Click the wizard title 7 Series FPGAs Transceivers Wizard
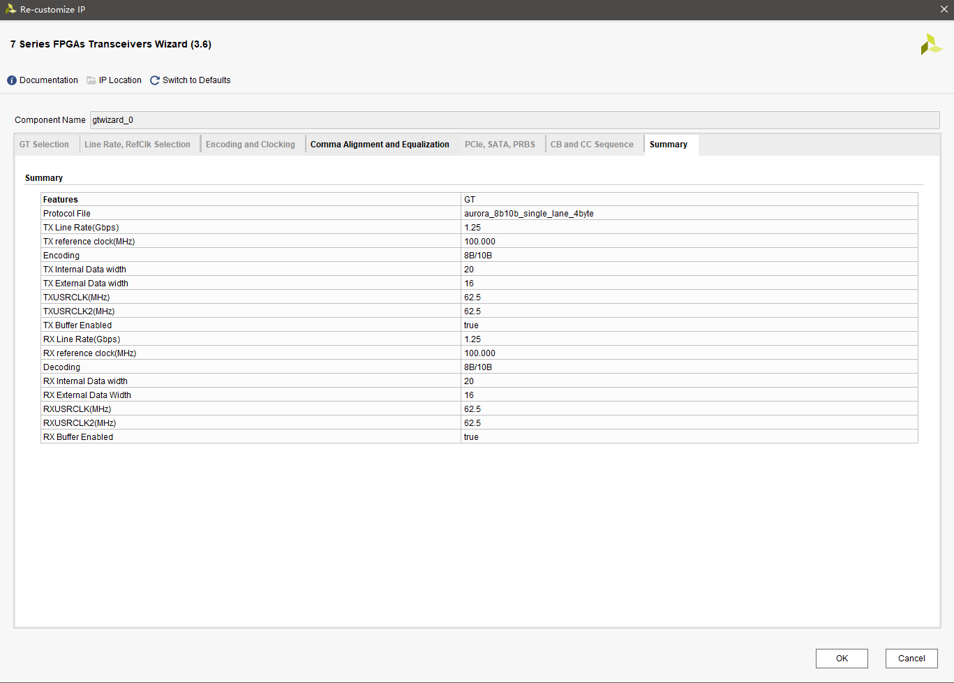Screen dimensions: 954x683 pos(111,44)
